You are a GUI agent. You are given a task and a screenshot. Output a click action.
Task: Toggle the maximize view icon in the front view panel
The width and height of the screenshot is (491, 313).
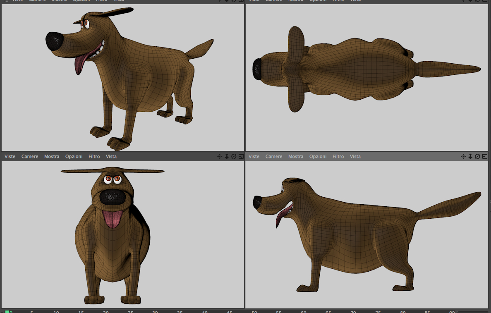pyautogui.click(x=241, y=156)
